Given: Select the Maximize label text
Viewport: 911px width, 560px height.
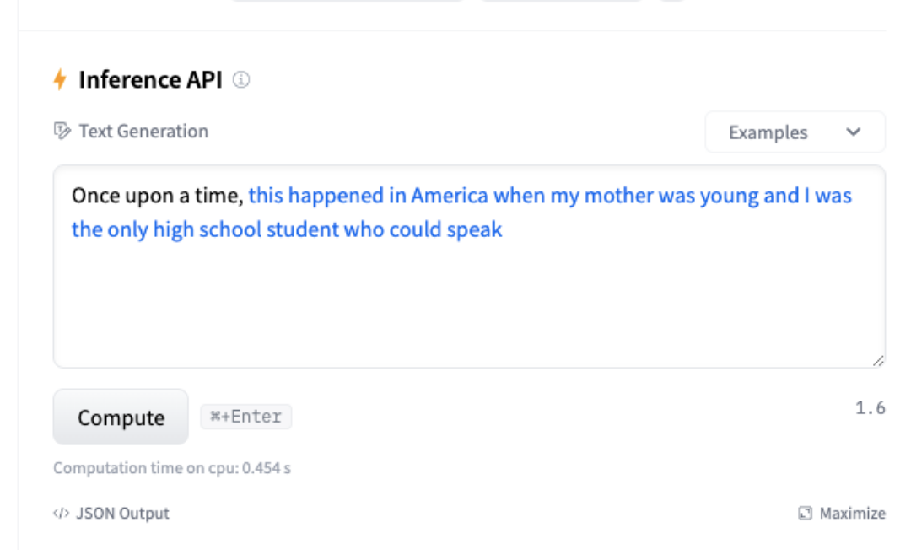Looking at the screenshot, I should tap(852, 513).
